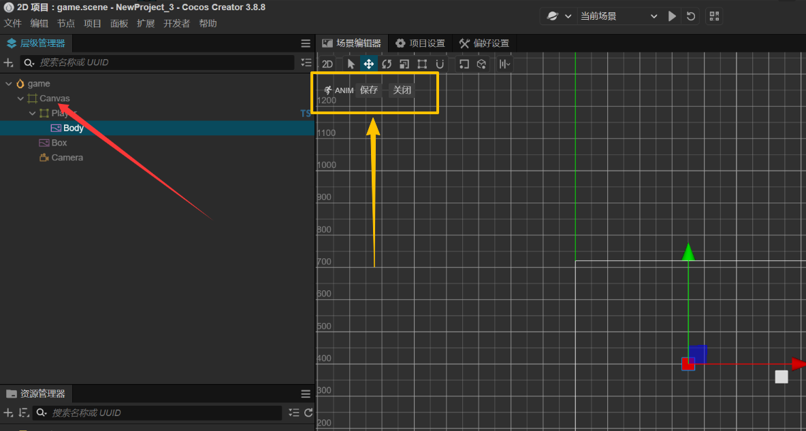The width and height of the screenshot is (806, 431).
Task: Open the 项目 menu
Action: [x=93, y=24]
